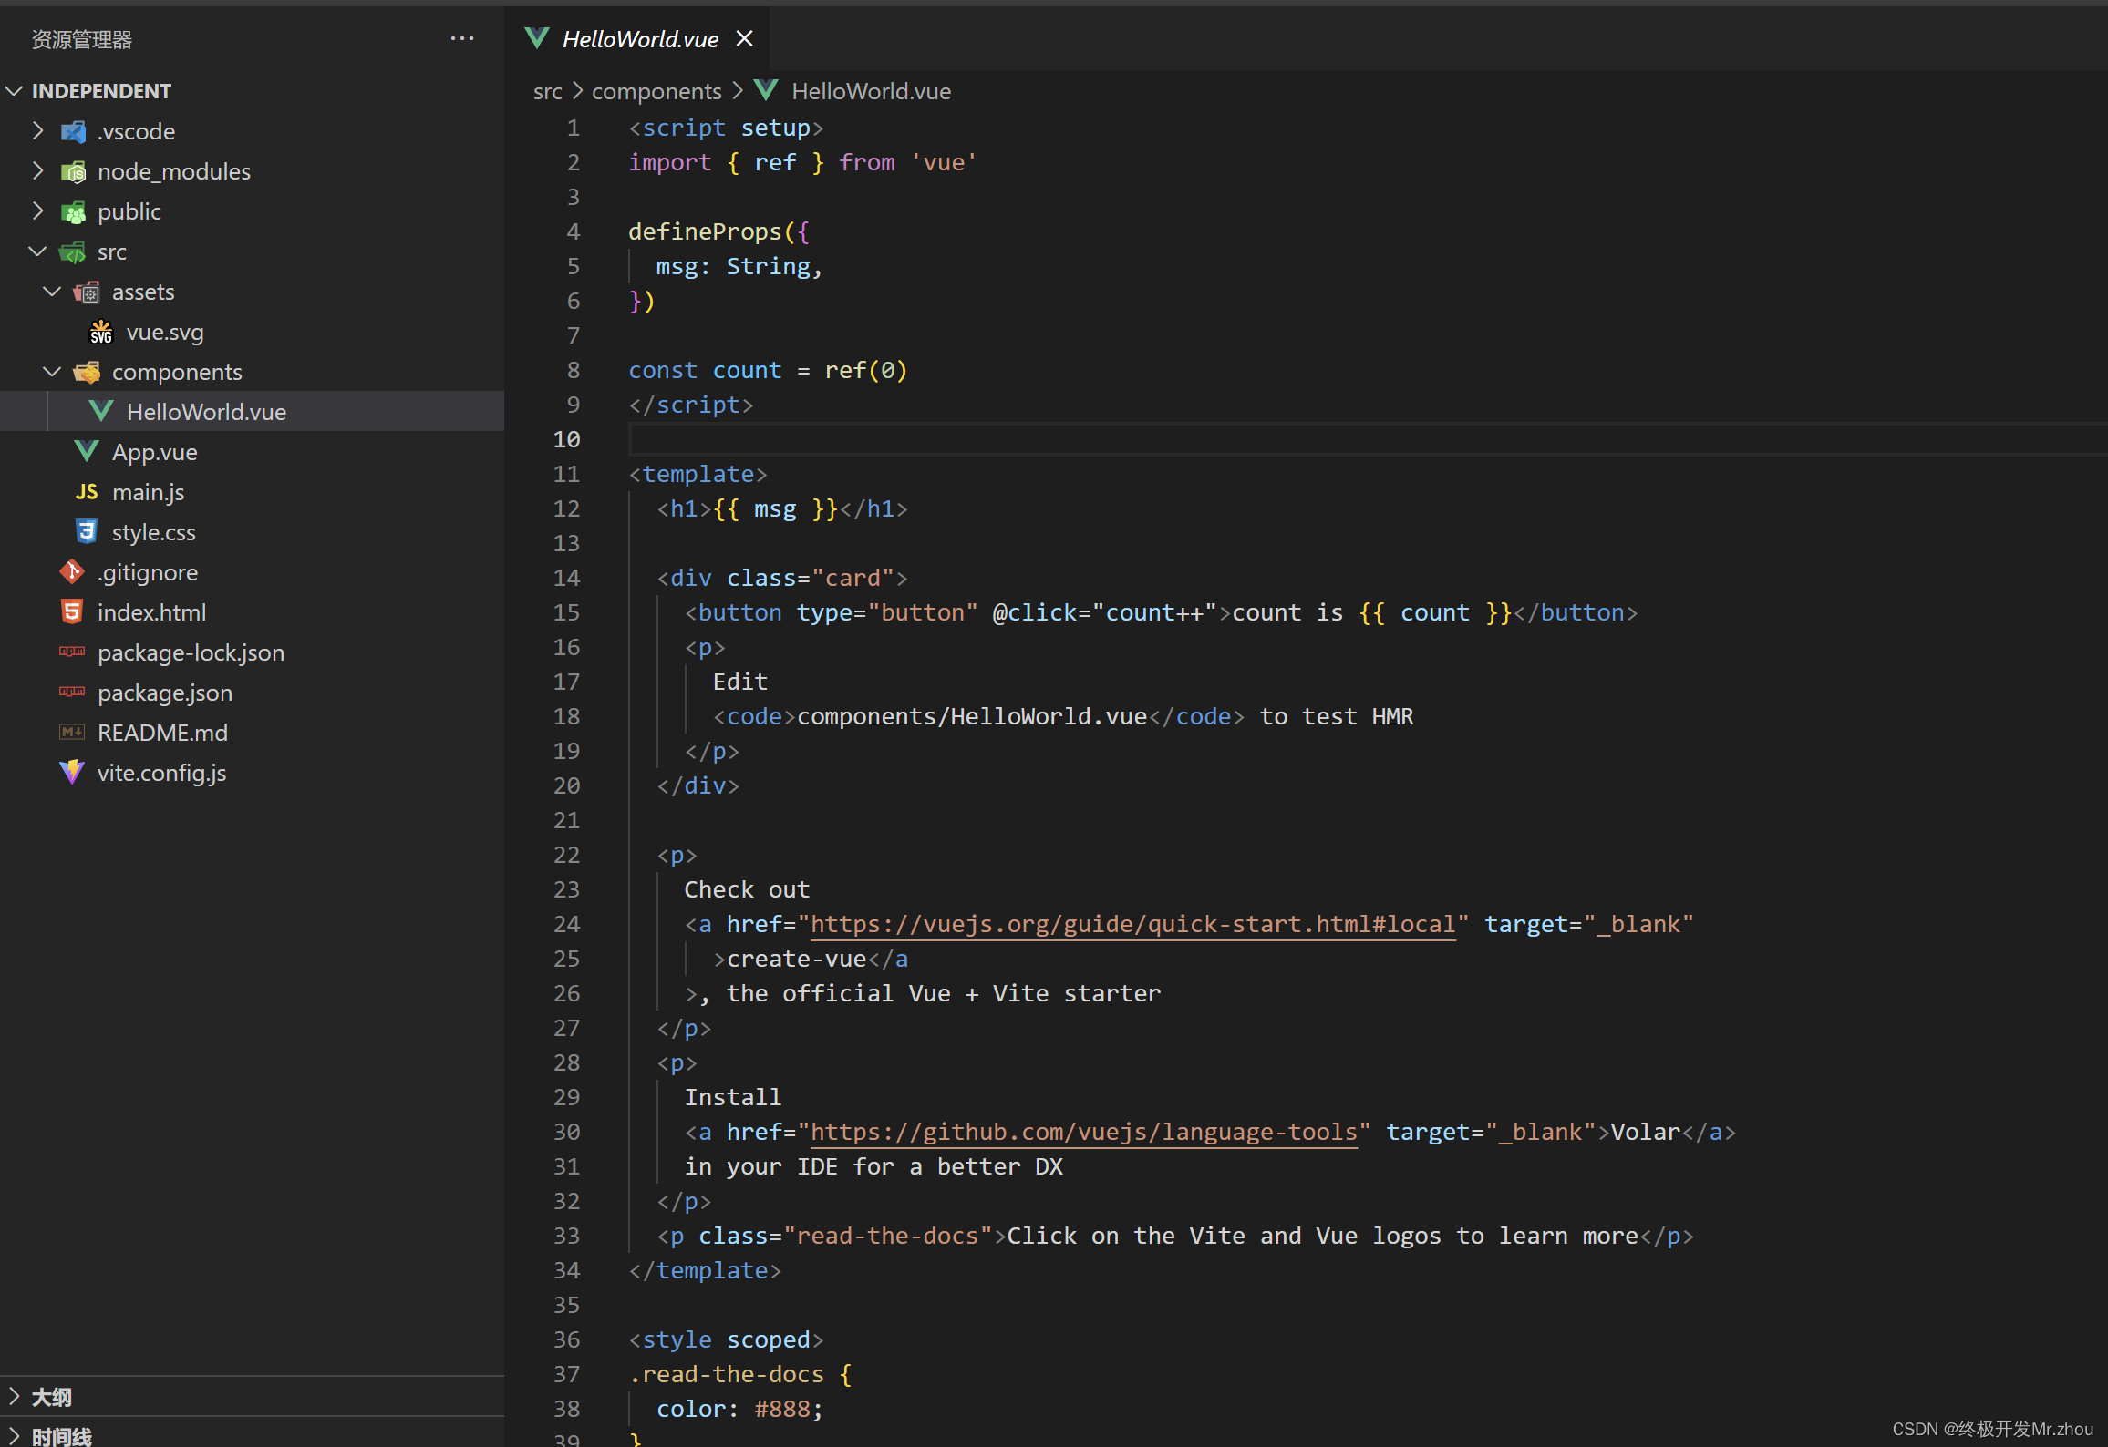Click the Vite icon next to vite.config.js
This screenshot has width=2108, height=1447.
[72, 773]
